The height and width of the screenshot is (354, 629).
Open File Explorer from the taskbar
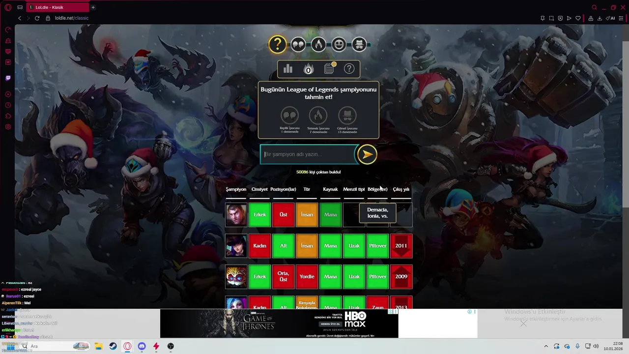(x=98, y=346)
